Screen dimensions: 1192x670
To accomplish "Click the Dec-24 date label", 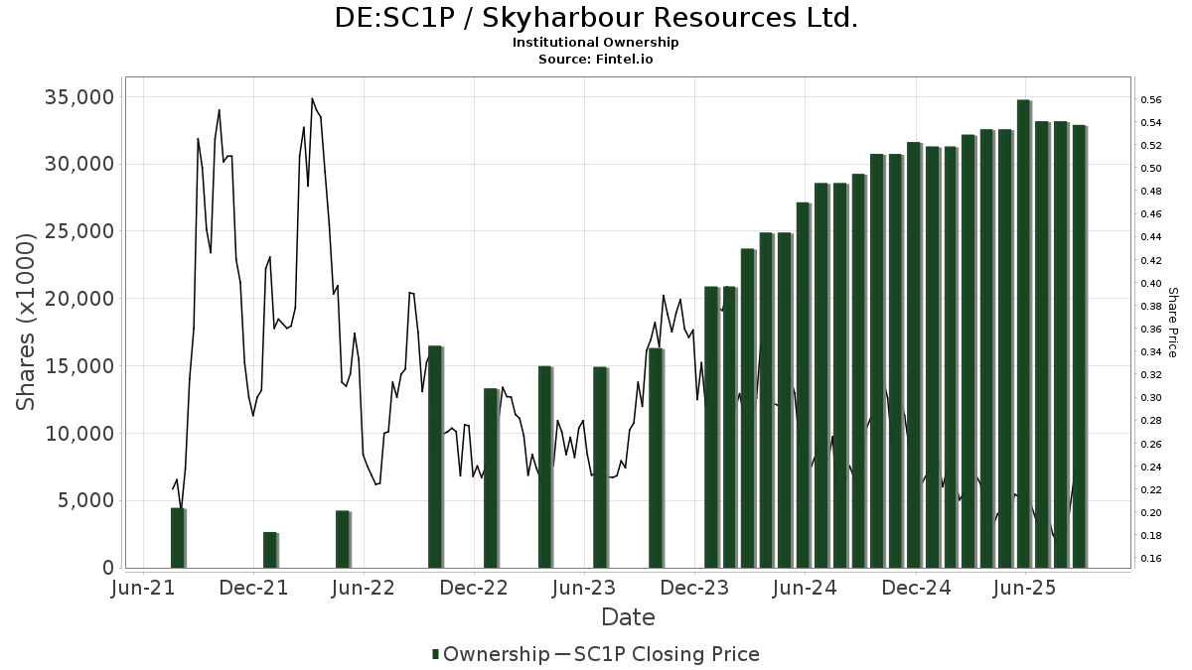I will tap(916, 588).
